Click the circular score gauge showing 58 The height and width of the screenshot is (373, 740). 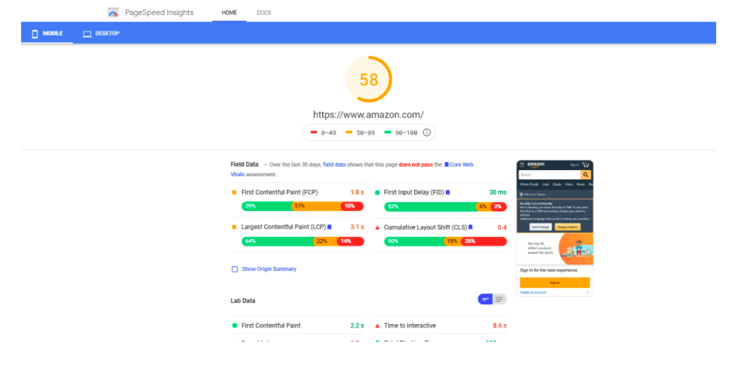(369, 79)
